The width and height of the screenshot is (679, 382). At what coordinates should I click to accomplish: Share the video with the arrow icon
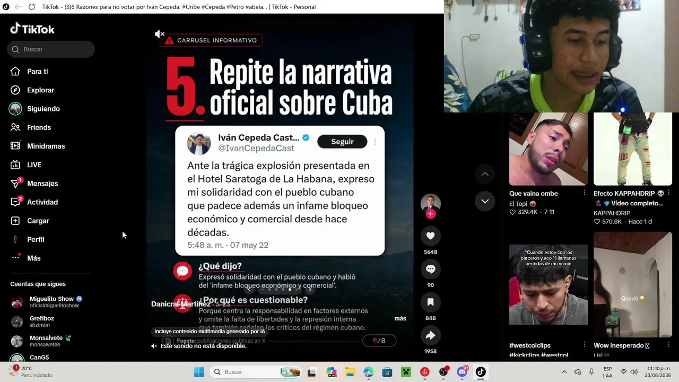click(x=430, y=335)
